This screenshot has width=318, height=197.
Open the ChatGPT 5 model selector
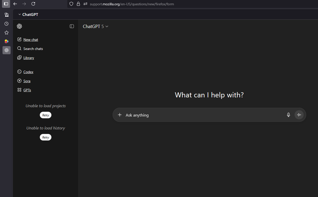[x=96, y=26]
